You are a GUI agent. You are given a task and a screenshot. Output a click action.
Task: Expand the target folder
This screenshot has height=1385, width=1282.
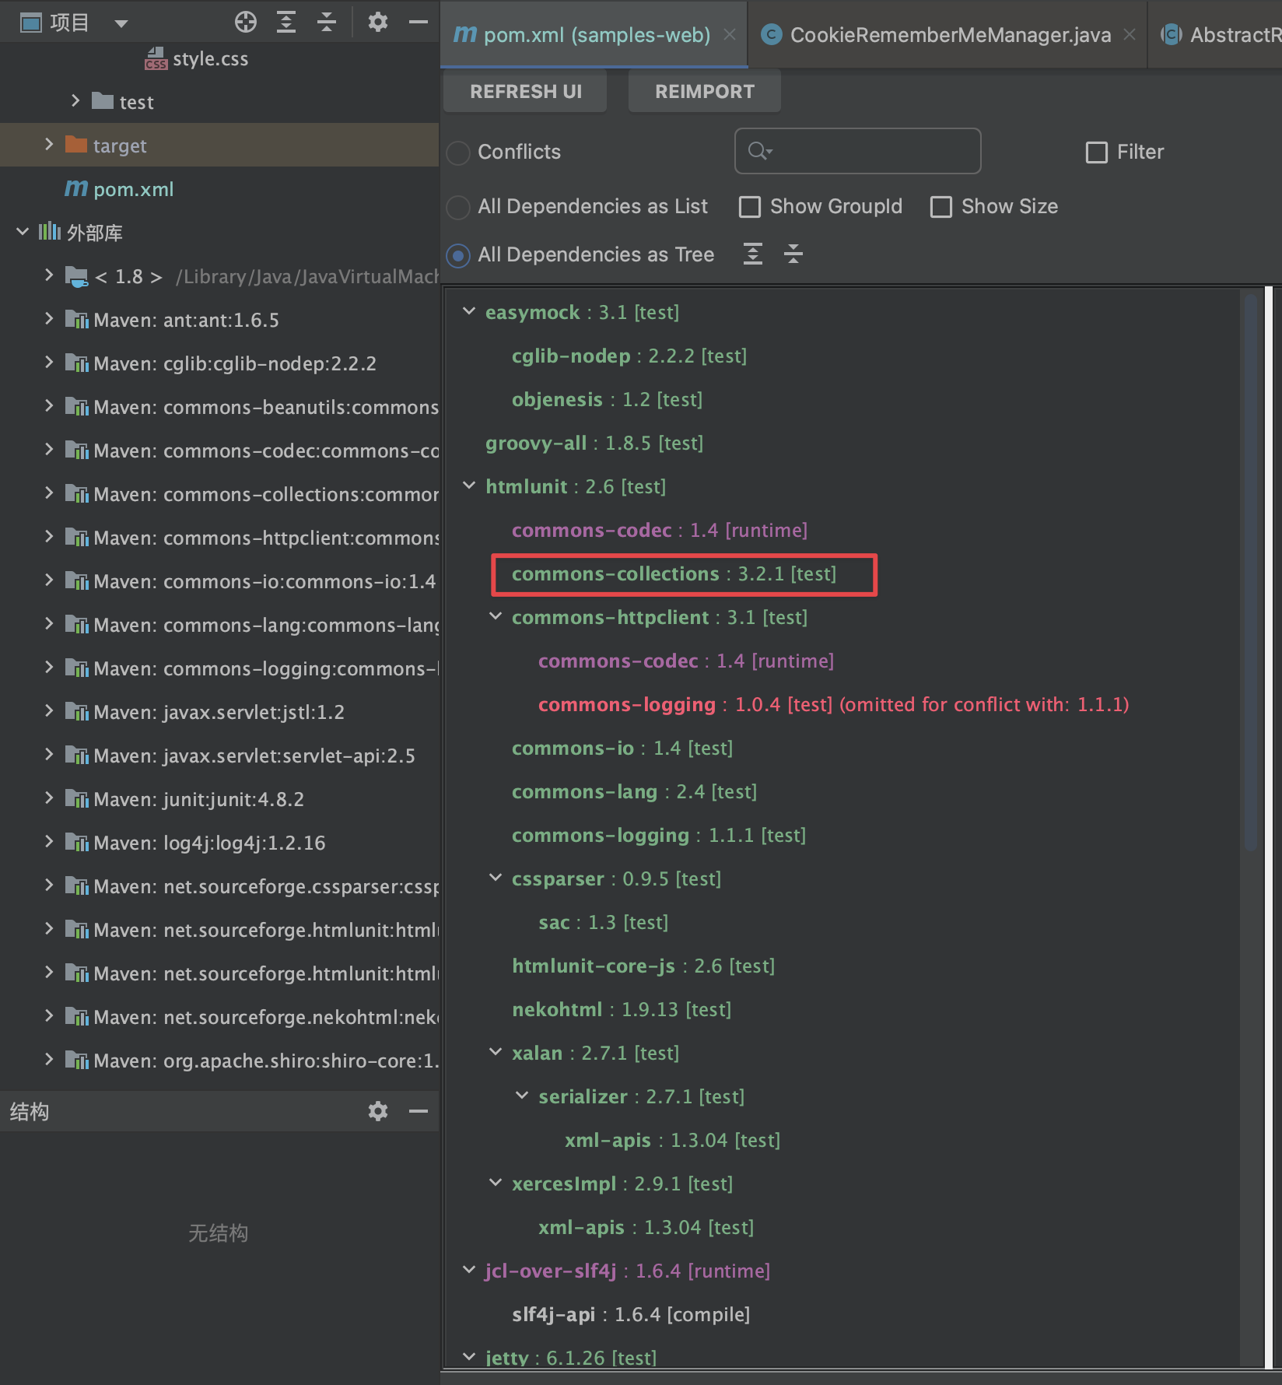point(49,144)
